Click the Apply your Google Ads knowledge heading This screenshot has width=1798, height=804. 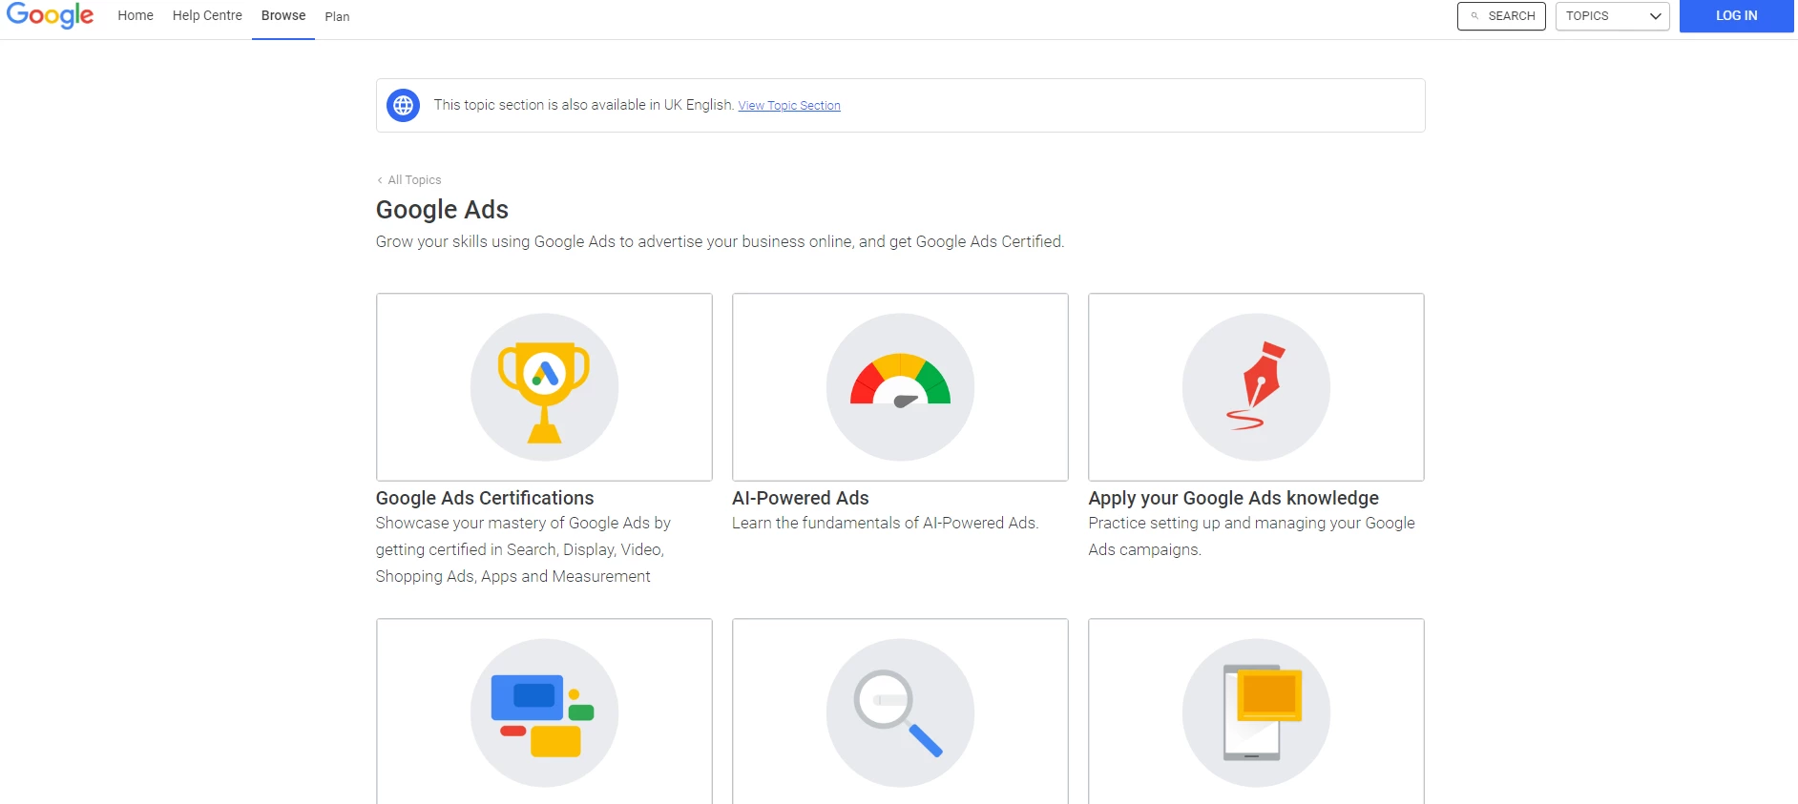click(1233, 498)
